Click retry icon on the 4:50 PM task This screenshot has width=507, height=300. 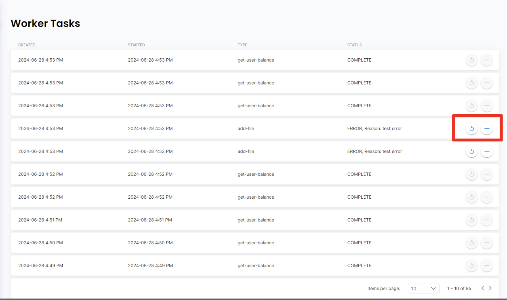(472, 243)
